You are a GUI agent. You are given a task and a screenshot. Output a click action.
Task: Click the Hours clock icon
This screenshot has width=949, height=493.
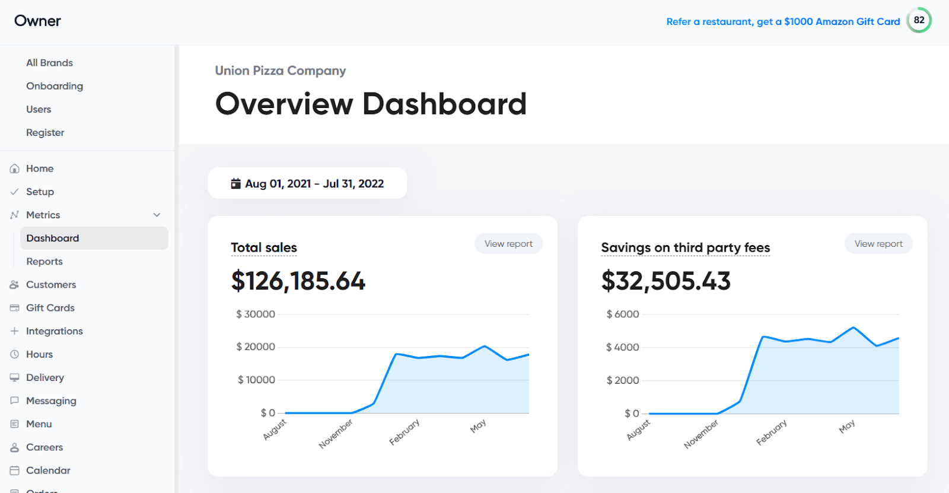[15, 354]
